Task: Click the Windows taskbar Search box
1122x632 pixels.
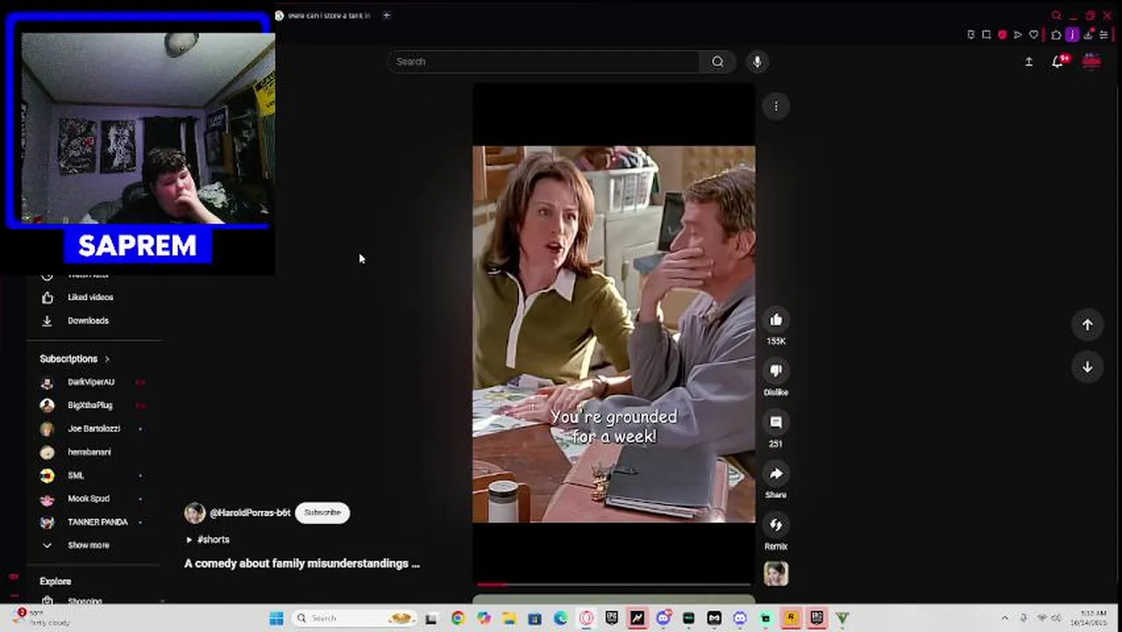Action: pyautogui.click(x=354, y=618)
